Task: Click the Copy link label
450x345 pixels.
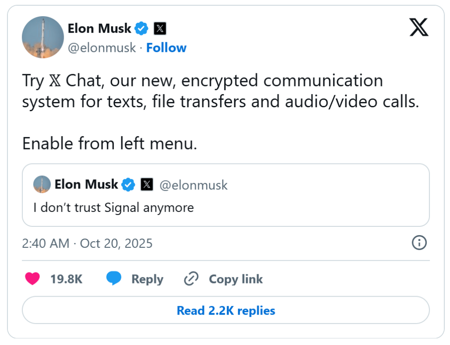Action: coord(236,279)
